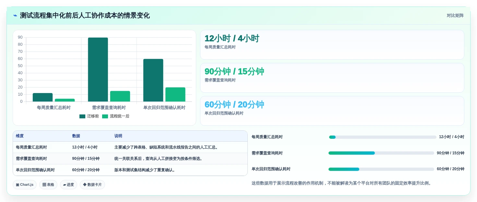Click the progress bar for 需求覆盖查询耗时
Viewport: 477px width, 202px height.
[x=381, y=153]
